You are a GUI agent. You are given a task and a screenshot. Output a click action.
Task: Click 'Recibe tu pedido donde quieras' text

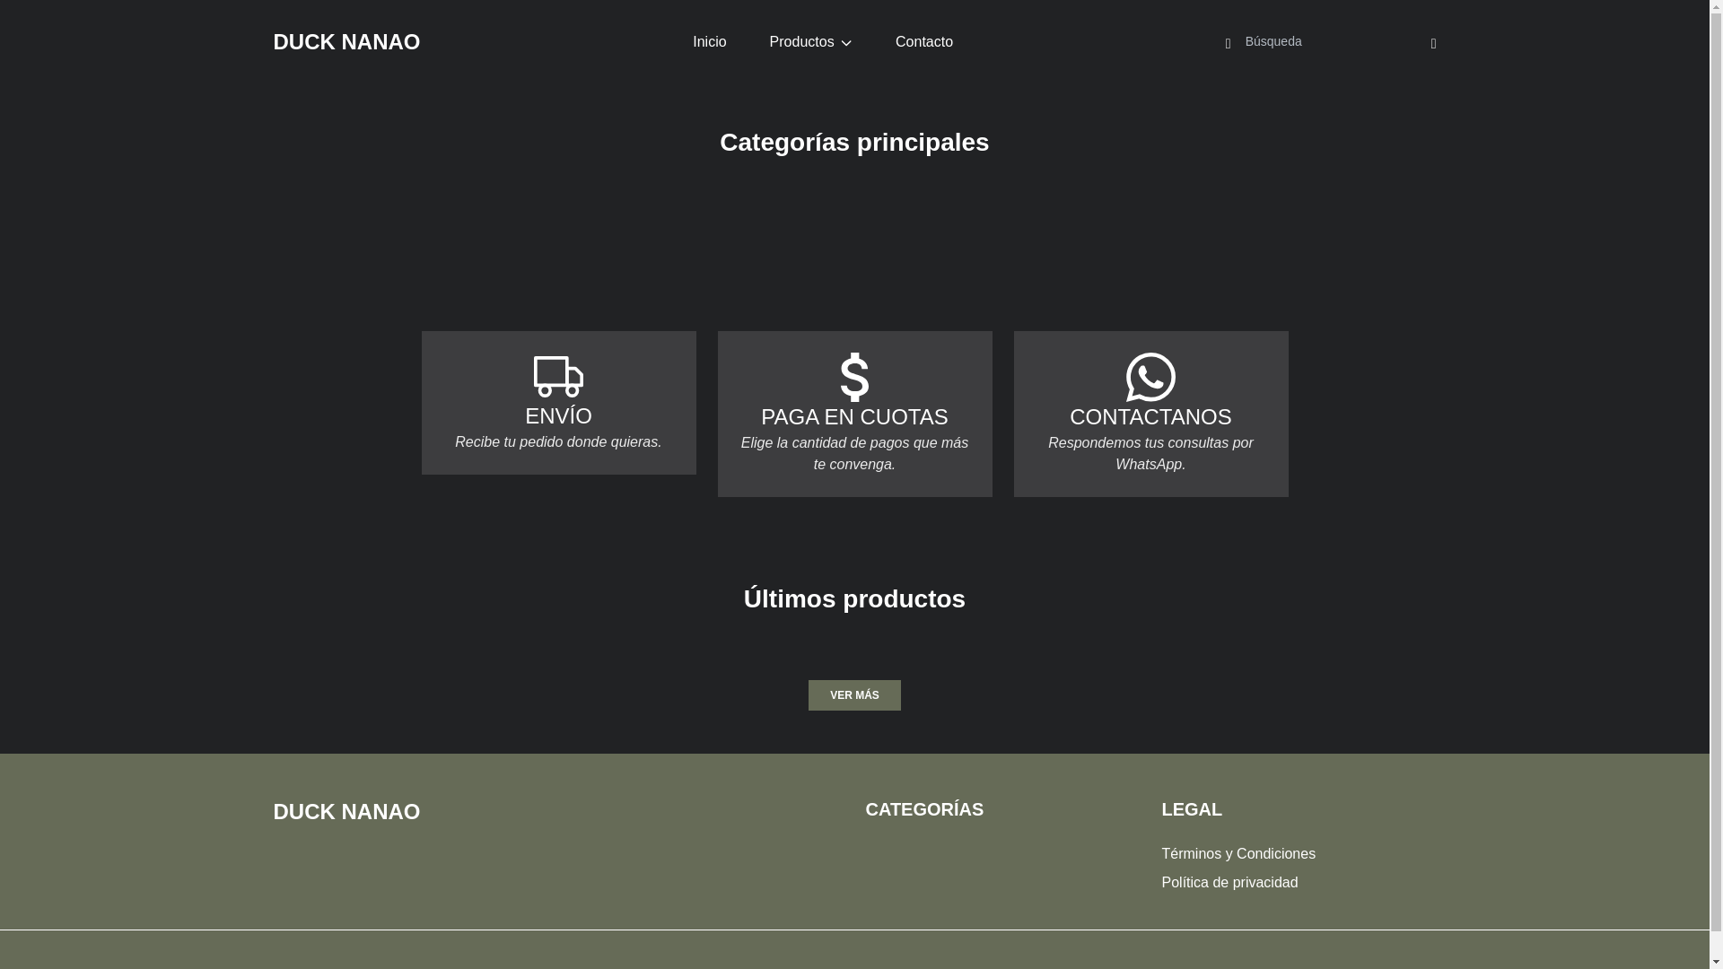point(558,442)
